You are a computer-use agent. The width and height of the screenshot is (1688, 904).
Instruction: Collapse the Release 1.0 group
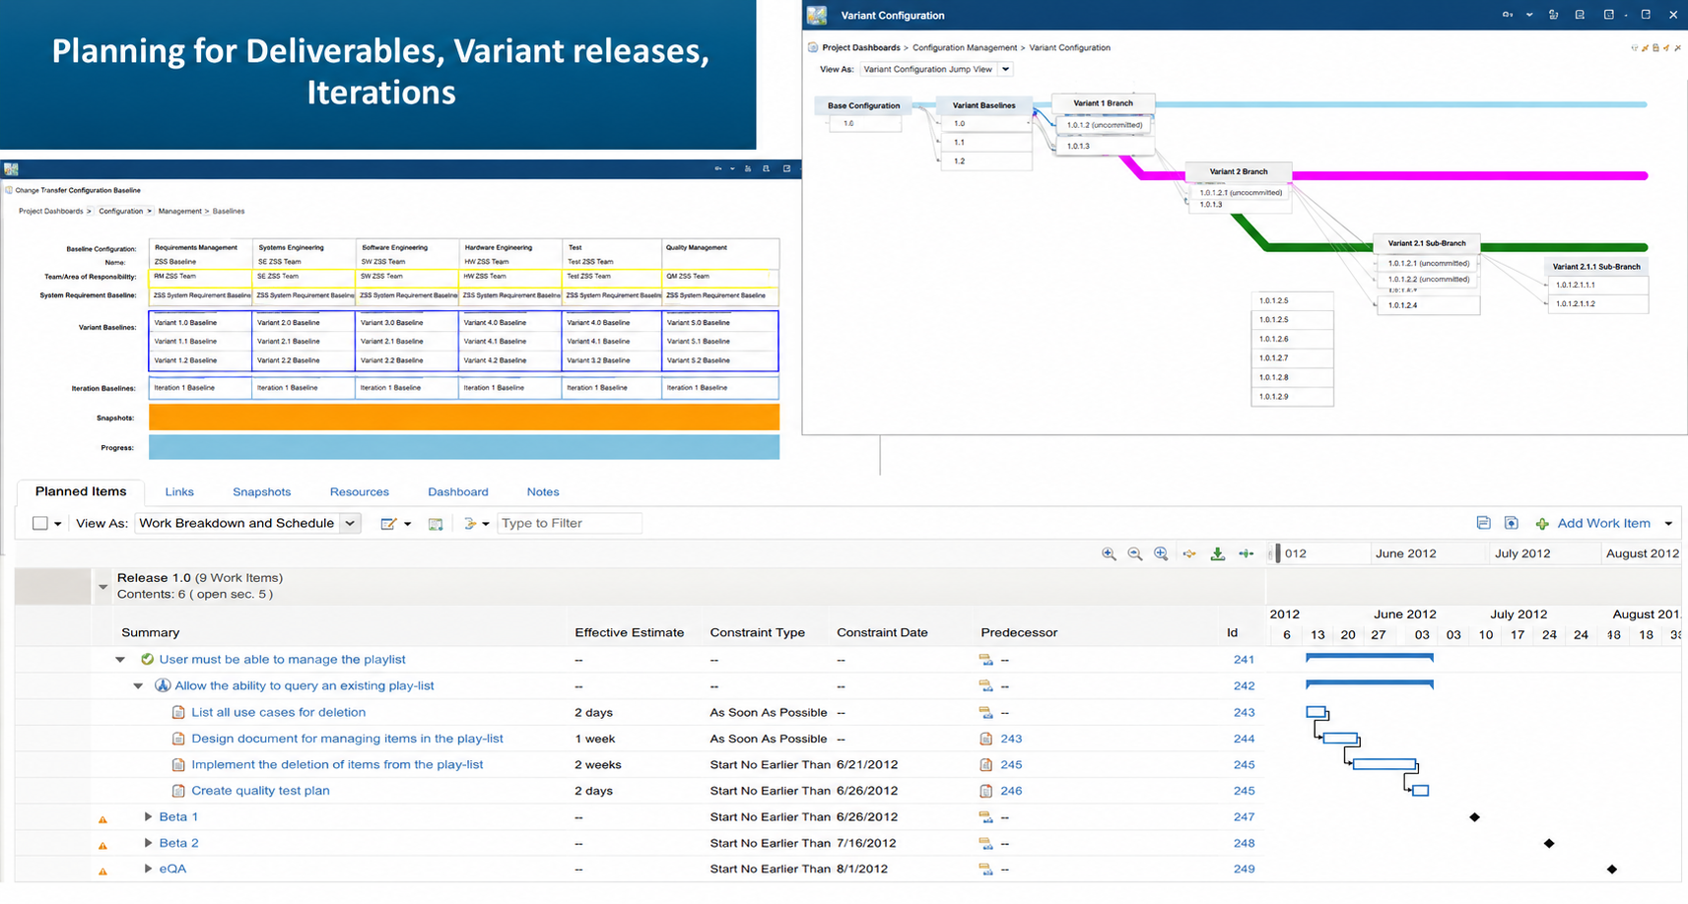click(x=103, y=587)
